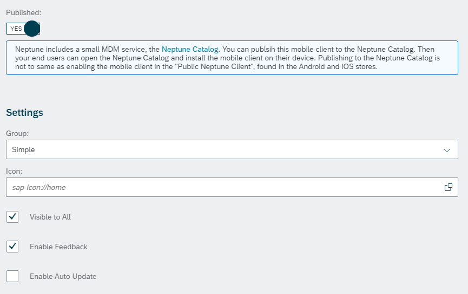468x294 pixels.
Task: Open the icon value help picker
Action: pyautogui.click(x=449, y=187)
